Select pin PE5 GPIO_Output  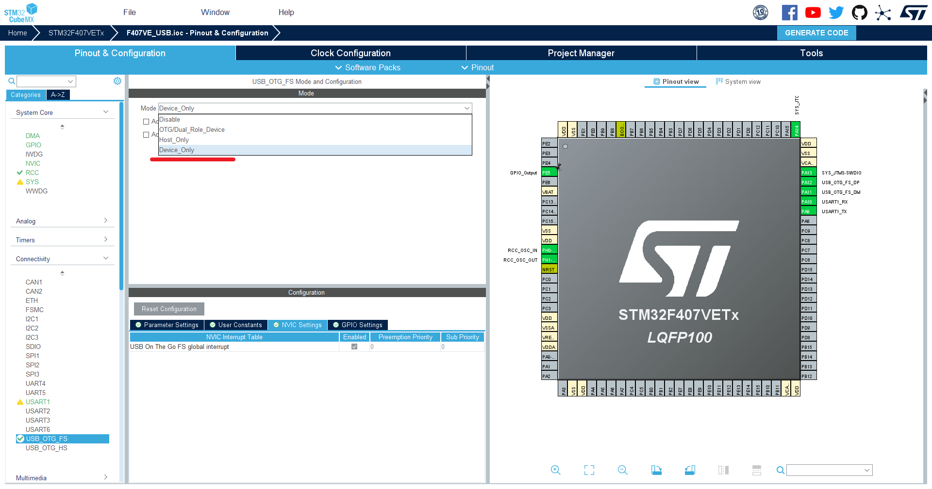(x=549, y=173)
